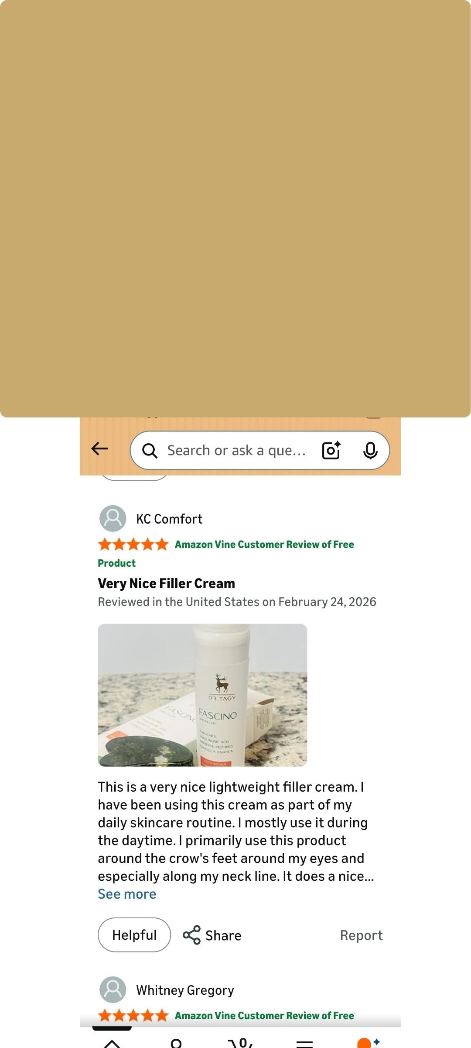Image resolution: width=471 pixels, height=1048 pixels.
Task: Open KC Comfort's profile avatar
Action: (113, 518)
